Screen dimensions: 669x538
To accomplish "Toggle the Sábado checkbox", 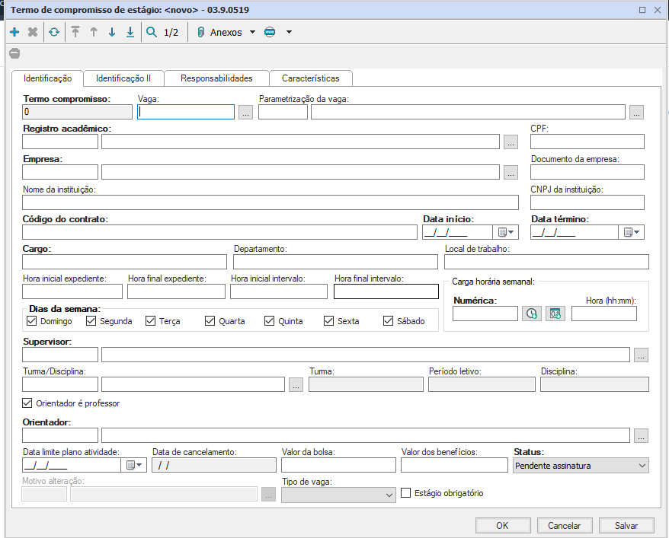I will click(388, 321).
